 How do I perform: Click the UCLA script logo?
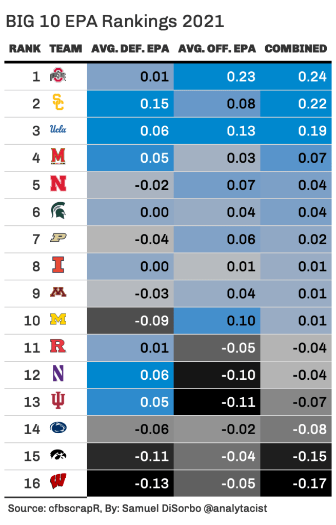58,130
